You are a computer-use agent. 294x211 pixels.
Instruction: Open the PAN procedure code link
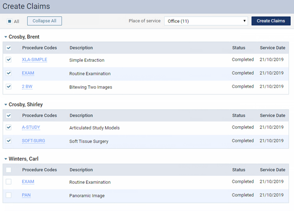point(26,195)
